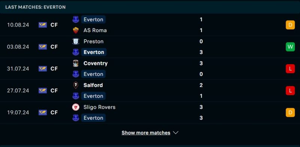The image size is (300, 147).
Task: Click the Coventry club crest icon
Action: (x=76, y=63)
